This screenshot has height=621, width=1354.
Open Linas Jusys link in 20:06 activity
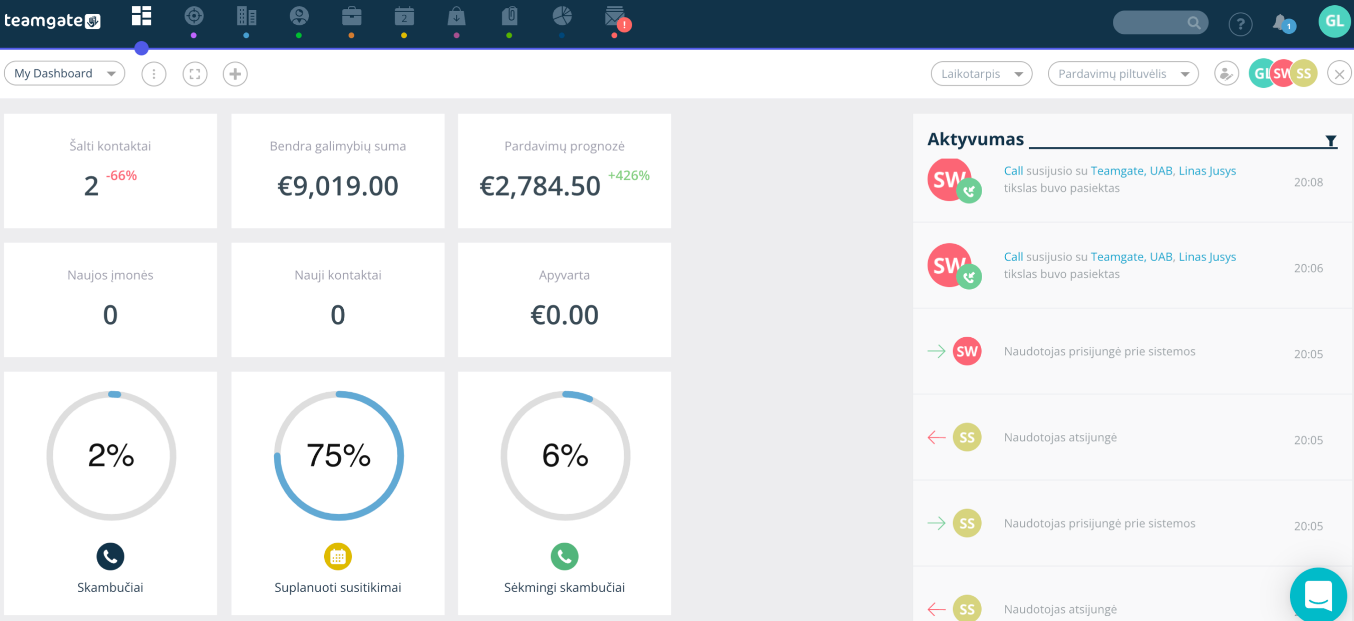coord(1207,257)
